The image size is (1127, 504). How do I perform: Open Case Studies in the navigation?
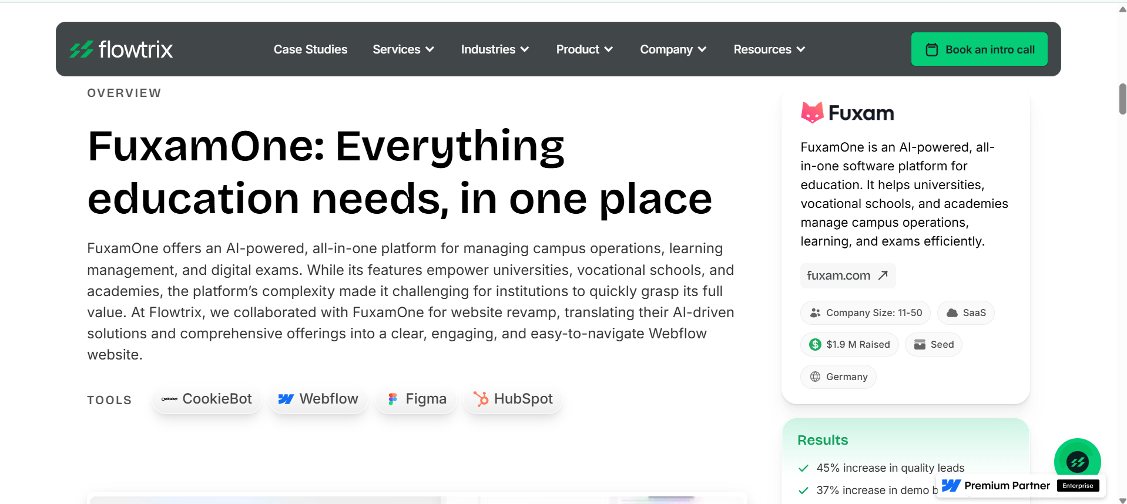pos(310,49)
